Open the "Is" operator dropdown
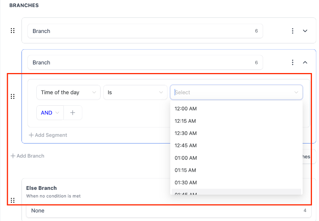The image size is (319, 221). click(x=135, y=92)
